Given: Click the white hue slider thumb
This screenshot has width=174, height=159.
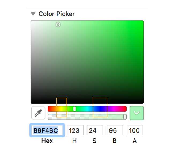Looking at the screenshot, I should point(74,109).
